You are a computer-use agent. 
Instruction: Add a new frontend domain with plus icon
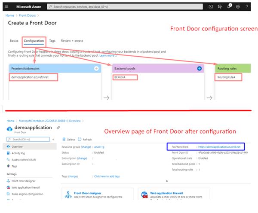pos(96,68)
